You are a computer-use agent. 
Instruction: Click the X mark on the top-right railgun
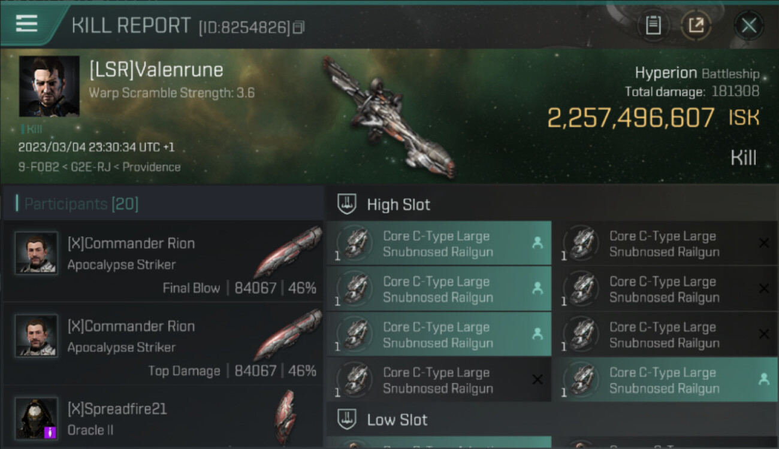[x=764, y=243]
